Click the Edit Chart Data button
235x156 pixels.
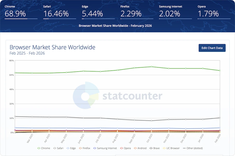(212, 48)
